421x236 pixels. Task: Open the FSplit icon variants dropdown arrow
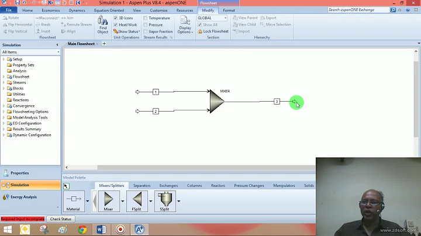coord(151,201)
